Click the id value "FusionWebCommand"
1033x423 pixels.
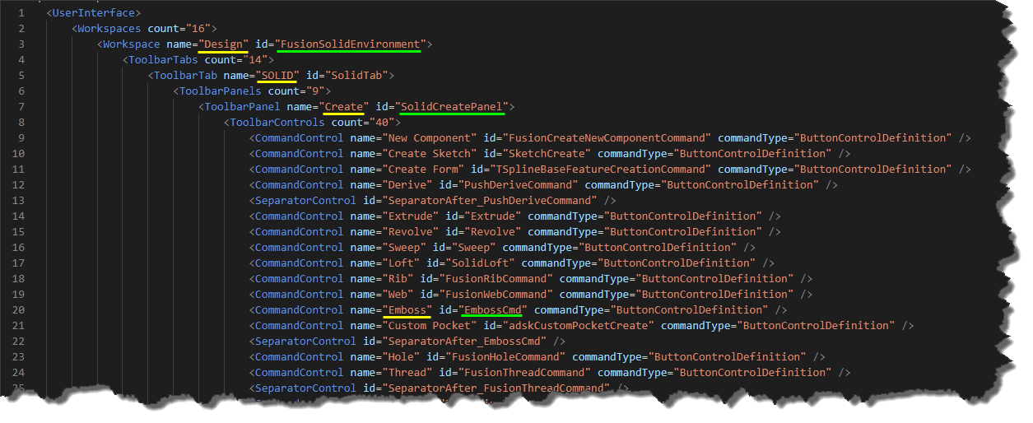coord(496,294)
